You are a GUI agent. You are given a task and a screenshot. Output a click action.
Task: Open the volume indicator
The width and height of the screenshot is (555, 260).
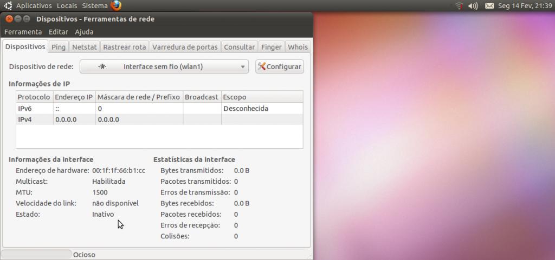pyautogui.click(x=473, y=6)
